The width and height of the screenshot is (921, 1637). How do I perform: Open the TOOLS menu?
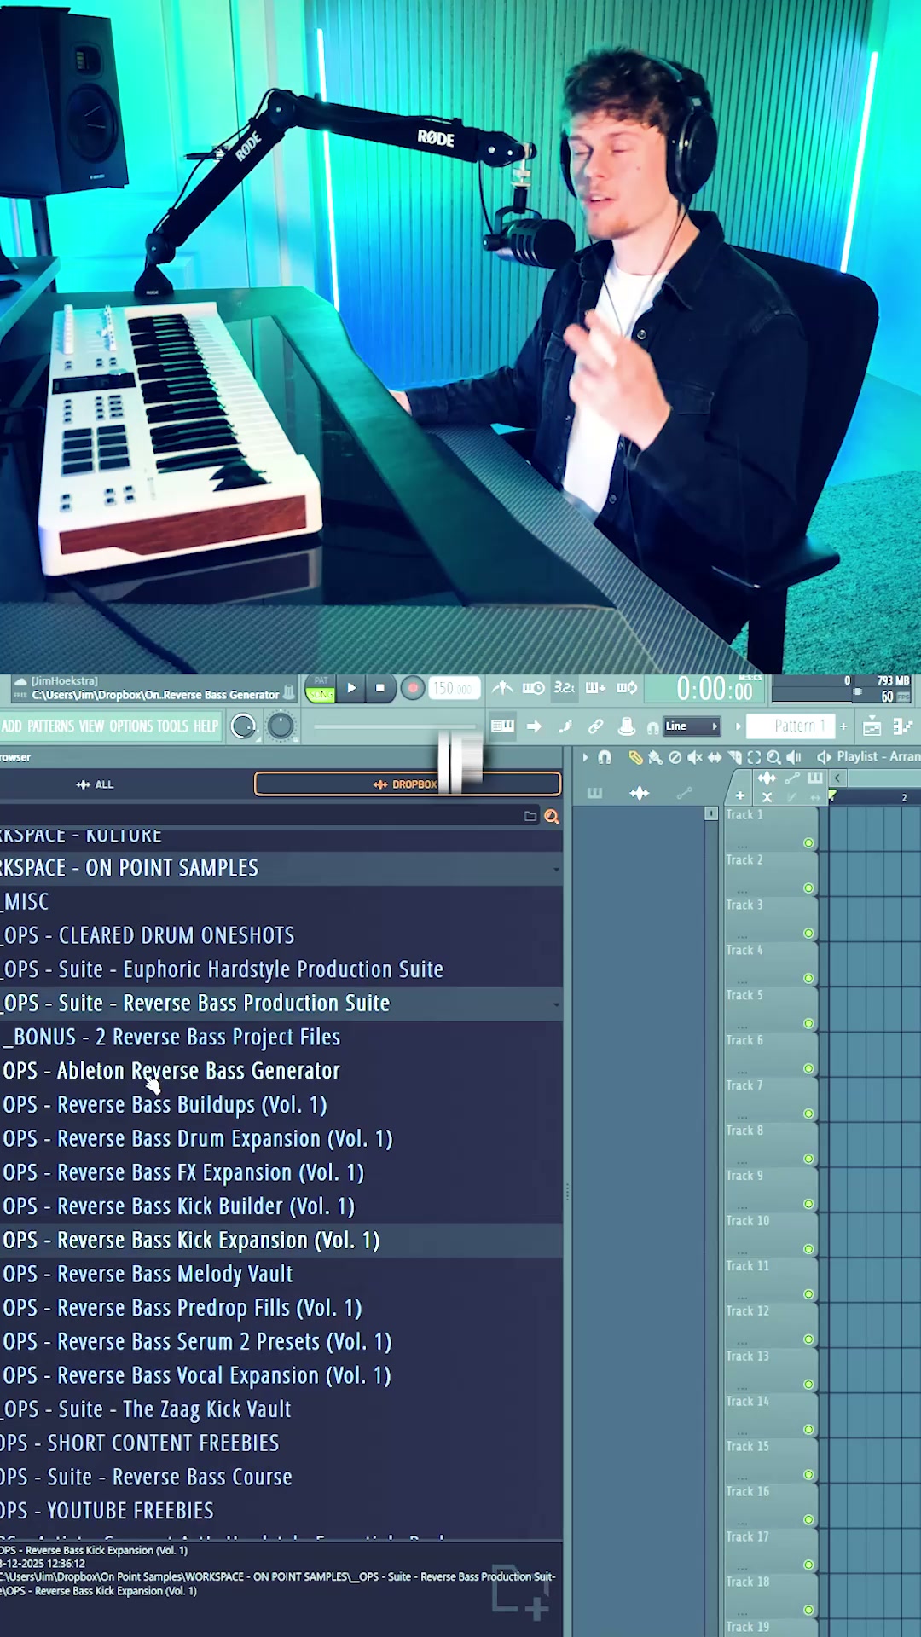172,726
